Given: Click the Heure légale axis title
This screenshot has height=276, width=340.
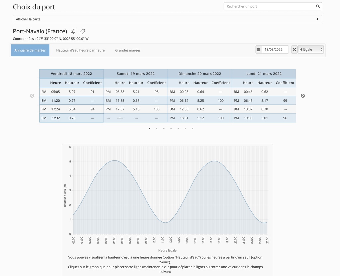Looking at the screenshot, I should (167, 251).
